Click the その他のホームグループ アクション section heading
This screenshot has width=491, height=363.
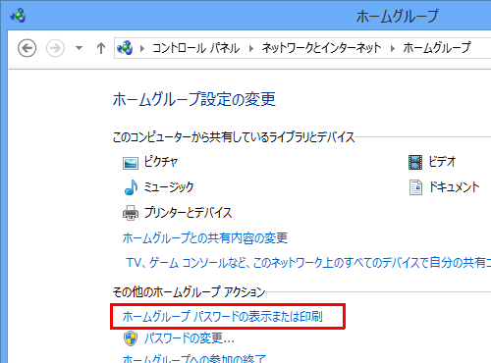pos(189,291)
